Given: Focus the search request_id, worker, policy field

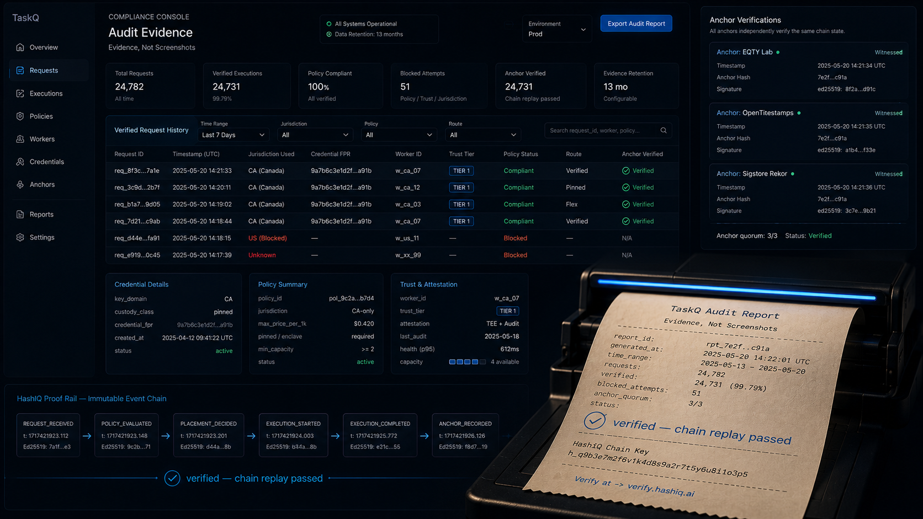Looking at the screenshot, I should [608, 131].
